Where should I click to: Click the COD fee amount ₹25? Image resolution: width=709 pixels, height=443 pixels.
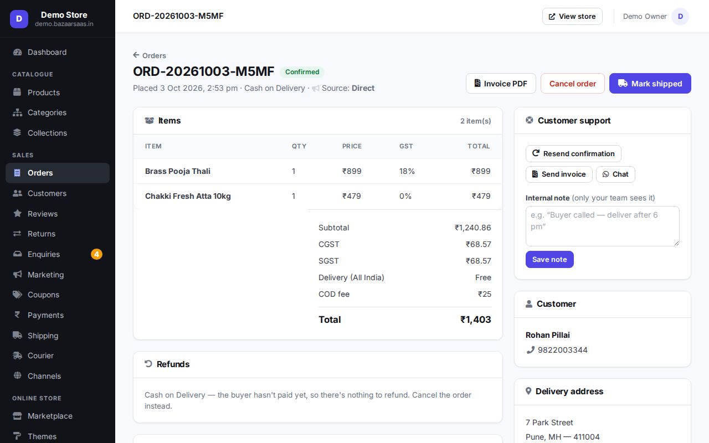[x=485, y=294]
